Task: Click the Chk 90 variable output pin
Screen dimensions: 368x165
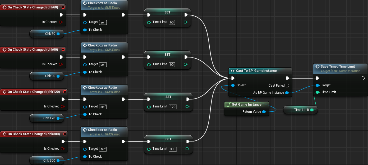Action: coord(58,76)
